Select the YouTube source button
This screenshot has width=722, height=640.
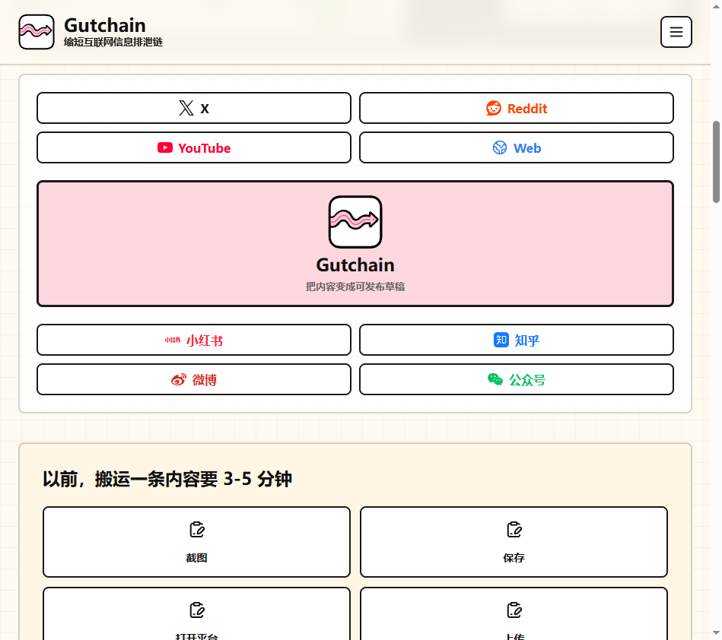coord(194,147)
